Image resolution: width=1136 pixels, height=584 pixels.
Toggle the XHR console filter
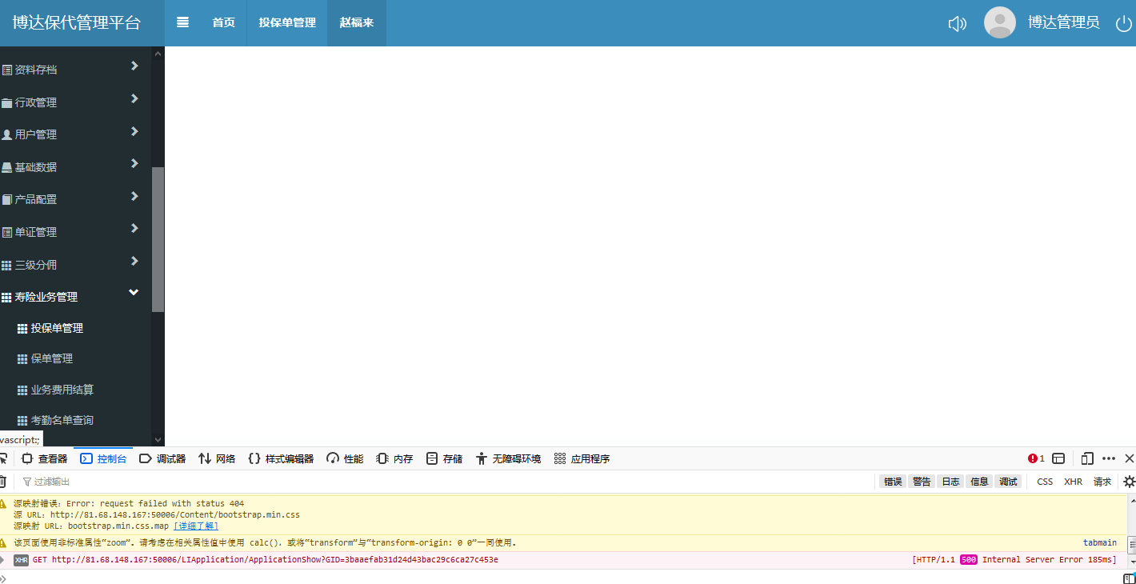(1073, 482)
